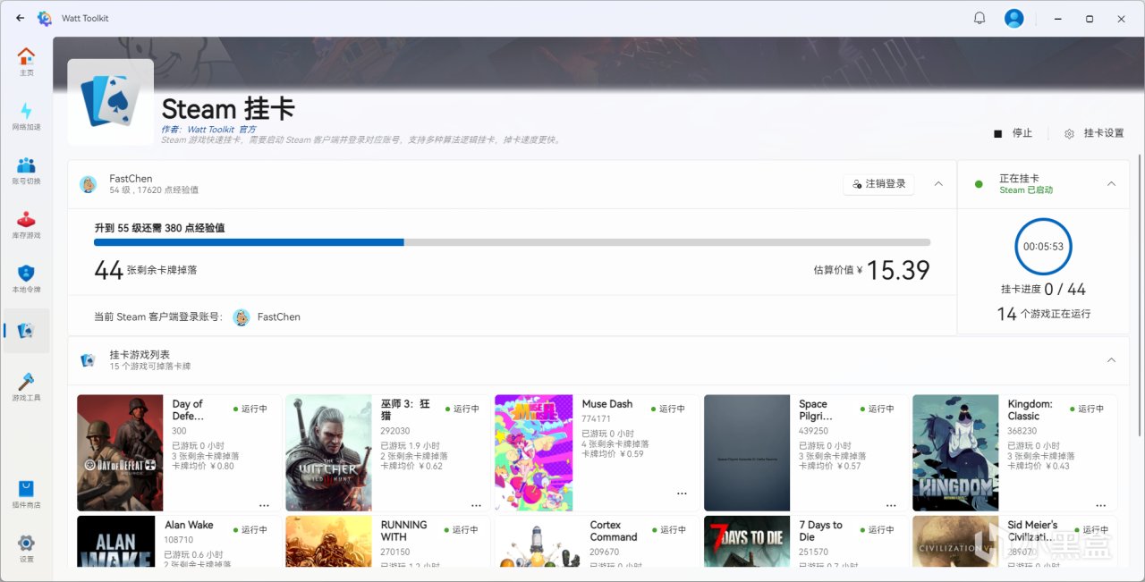The image size is (1145, 582).
Task: Click the 00:05:53 circular timer
Action: coord(1043,247)
